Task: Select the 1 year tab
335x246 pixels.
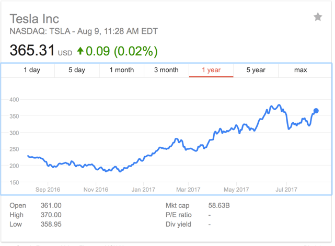Action: click(211, 70)
